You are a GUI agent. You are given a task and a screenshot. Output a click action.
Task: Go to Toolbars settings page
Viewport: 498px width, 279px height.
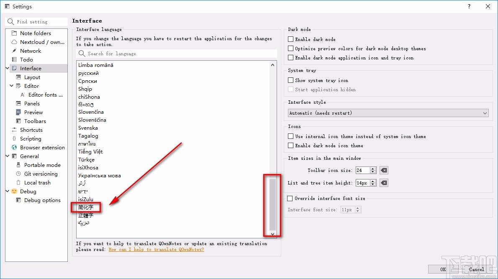(x=35, y=121)
